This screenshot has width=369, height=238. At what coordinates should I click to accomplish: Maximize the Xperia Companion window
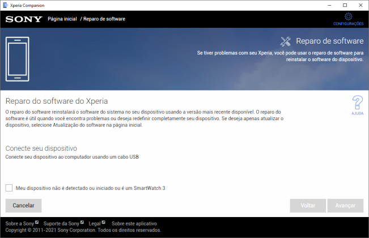click(x=345, y=5)
